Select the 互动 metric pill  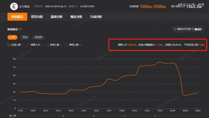coord(25,37)
